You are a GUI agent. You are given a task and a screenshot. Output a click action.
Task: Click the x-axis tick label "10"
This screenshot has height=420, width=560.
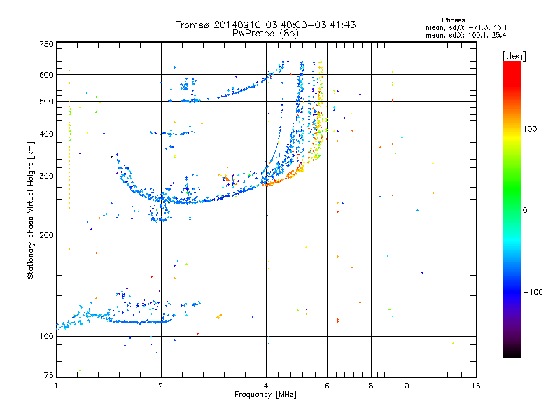[x=405, y=386]
